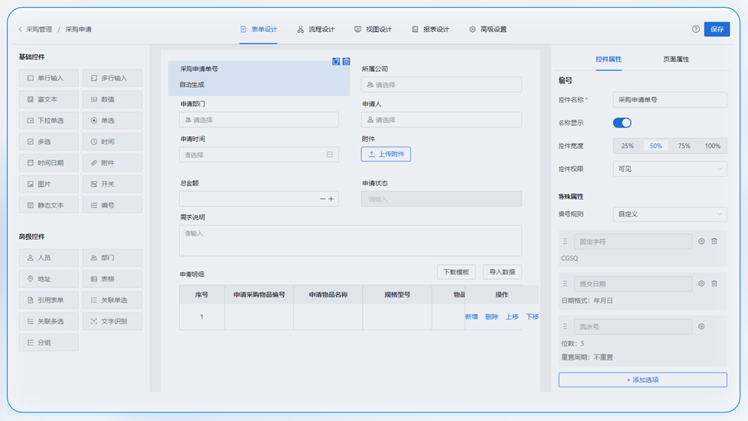Choose the 静态文本 control
The height and width of the screenshot is (421, 748).
click(49, 205)
